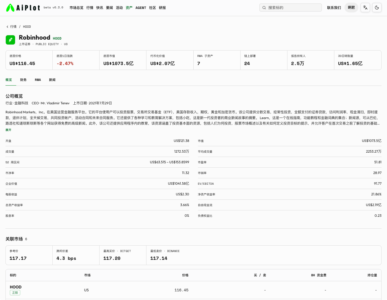Toggle dark mode with moon icon
The height and width of the screenshot is (300, 387).
point(377,8)
